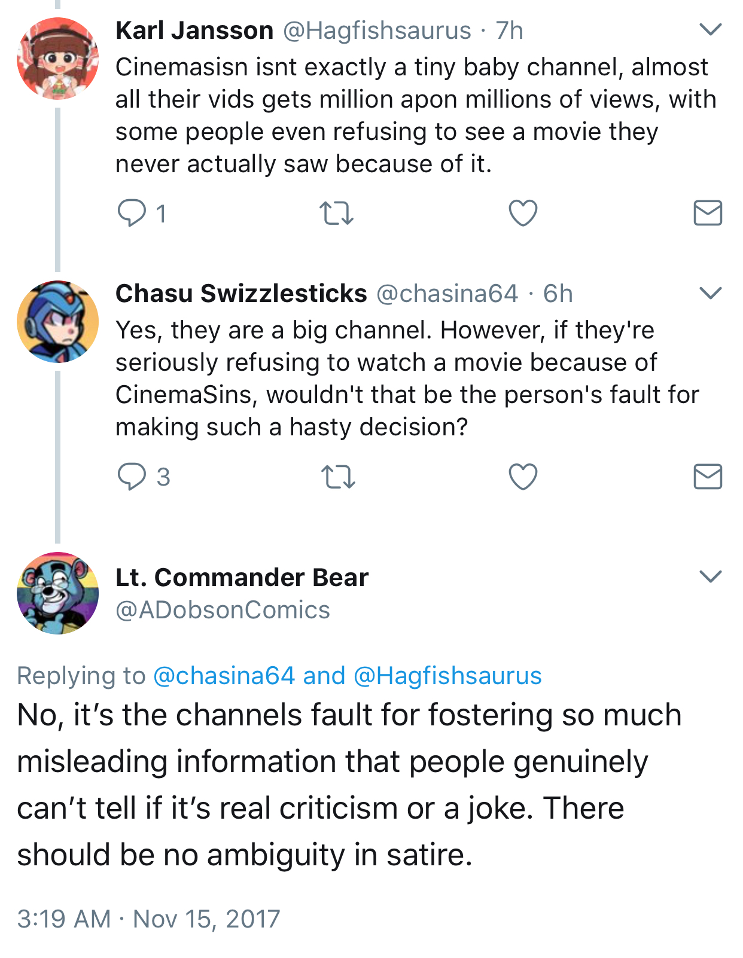Retweet Chasu Swizzlesticks' tweet
This screenshot has height=958, width=743.
[338, 477]
